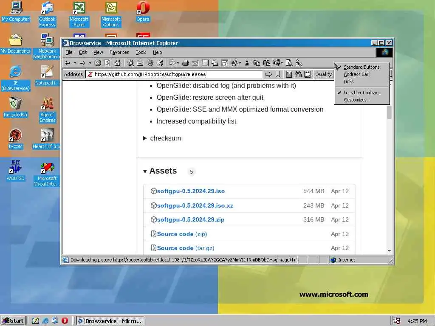Click 'Internet' zone in status bar
This screenshot has width=435, height=326.
pos(347,260)
